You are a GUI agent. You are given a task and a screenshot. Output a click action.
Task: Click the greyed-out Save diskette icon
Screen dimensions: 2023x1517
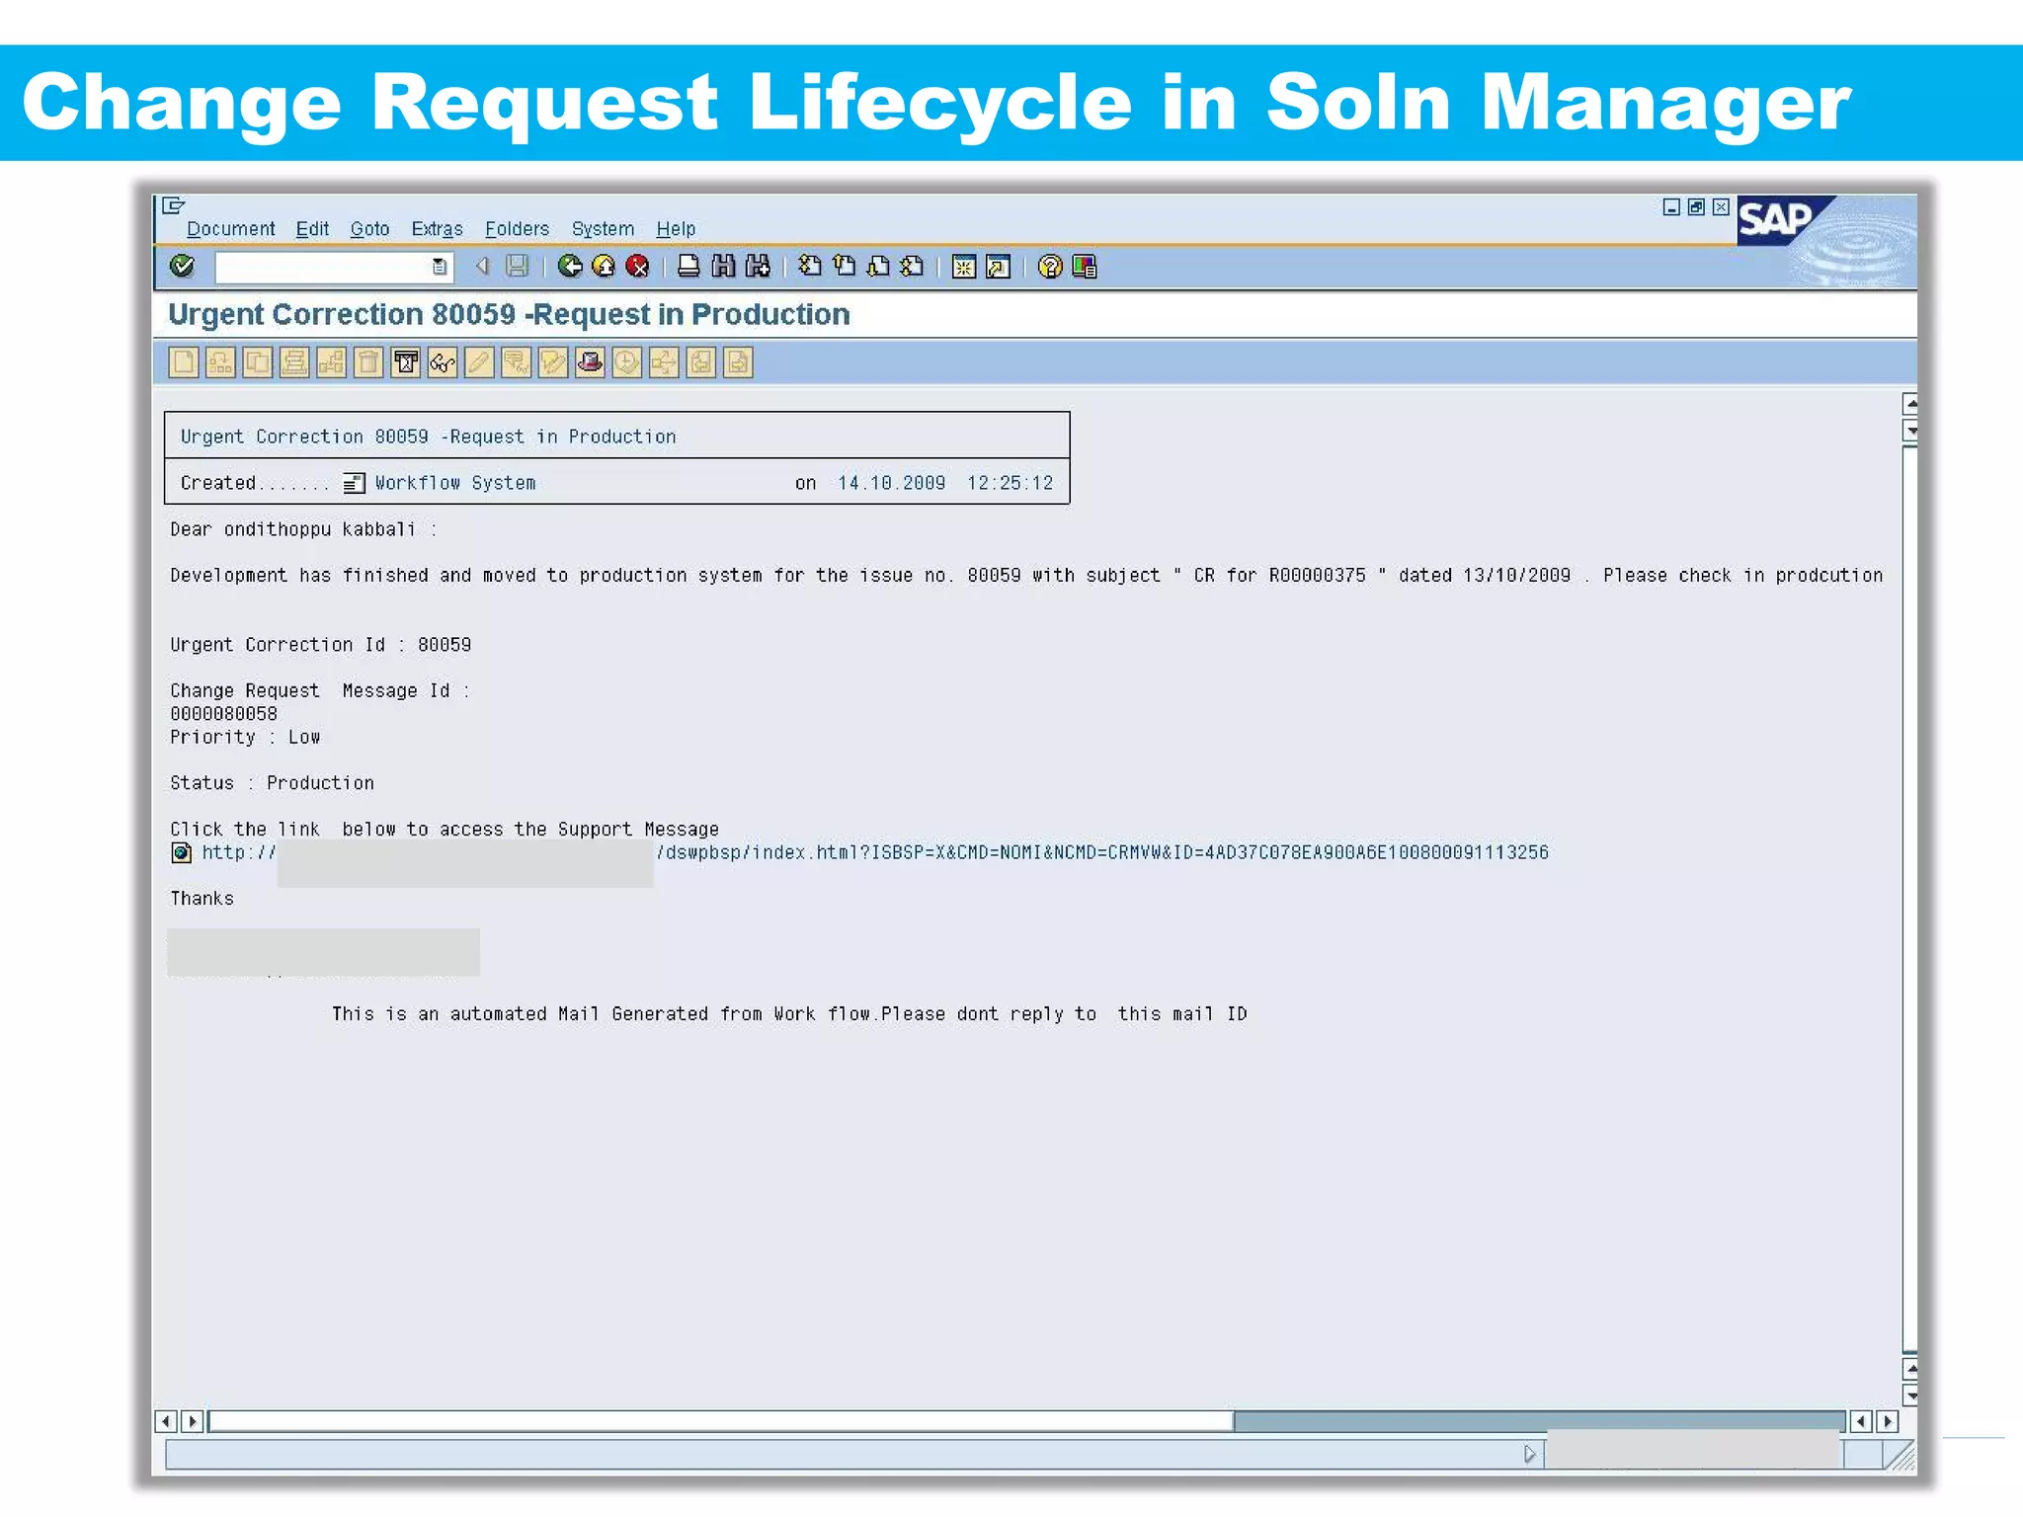517,266
